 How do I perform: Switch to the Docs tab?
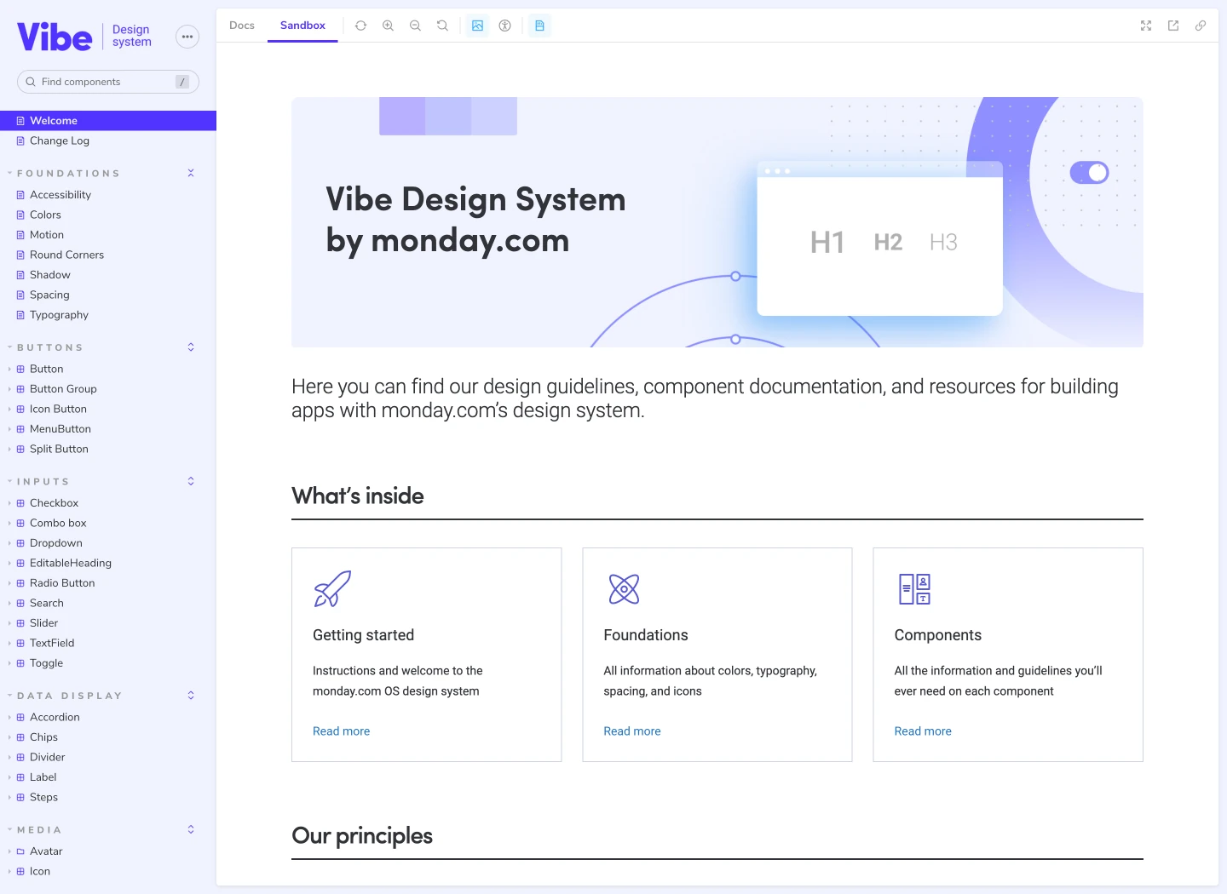242,26
